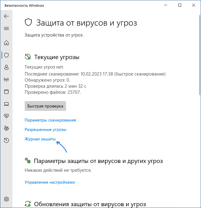Image resolution: width=201 pixels, height=208 pixels.
Task: Click Текущих угроз нет text
Action: pos(44,67)
